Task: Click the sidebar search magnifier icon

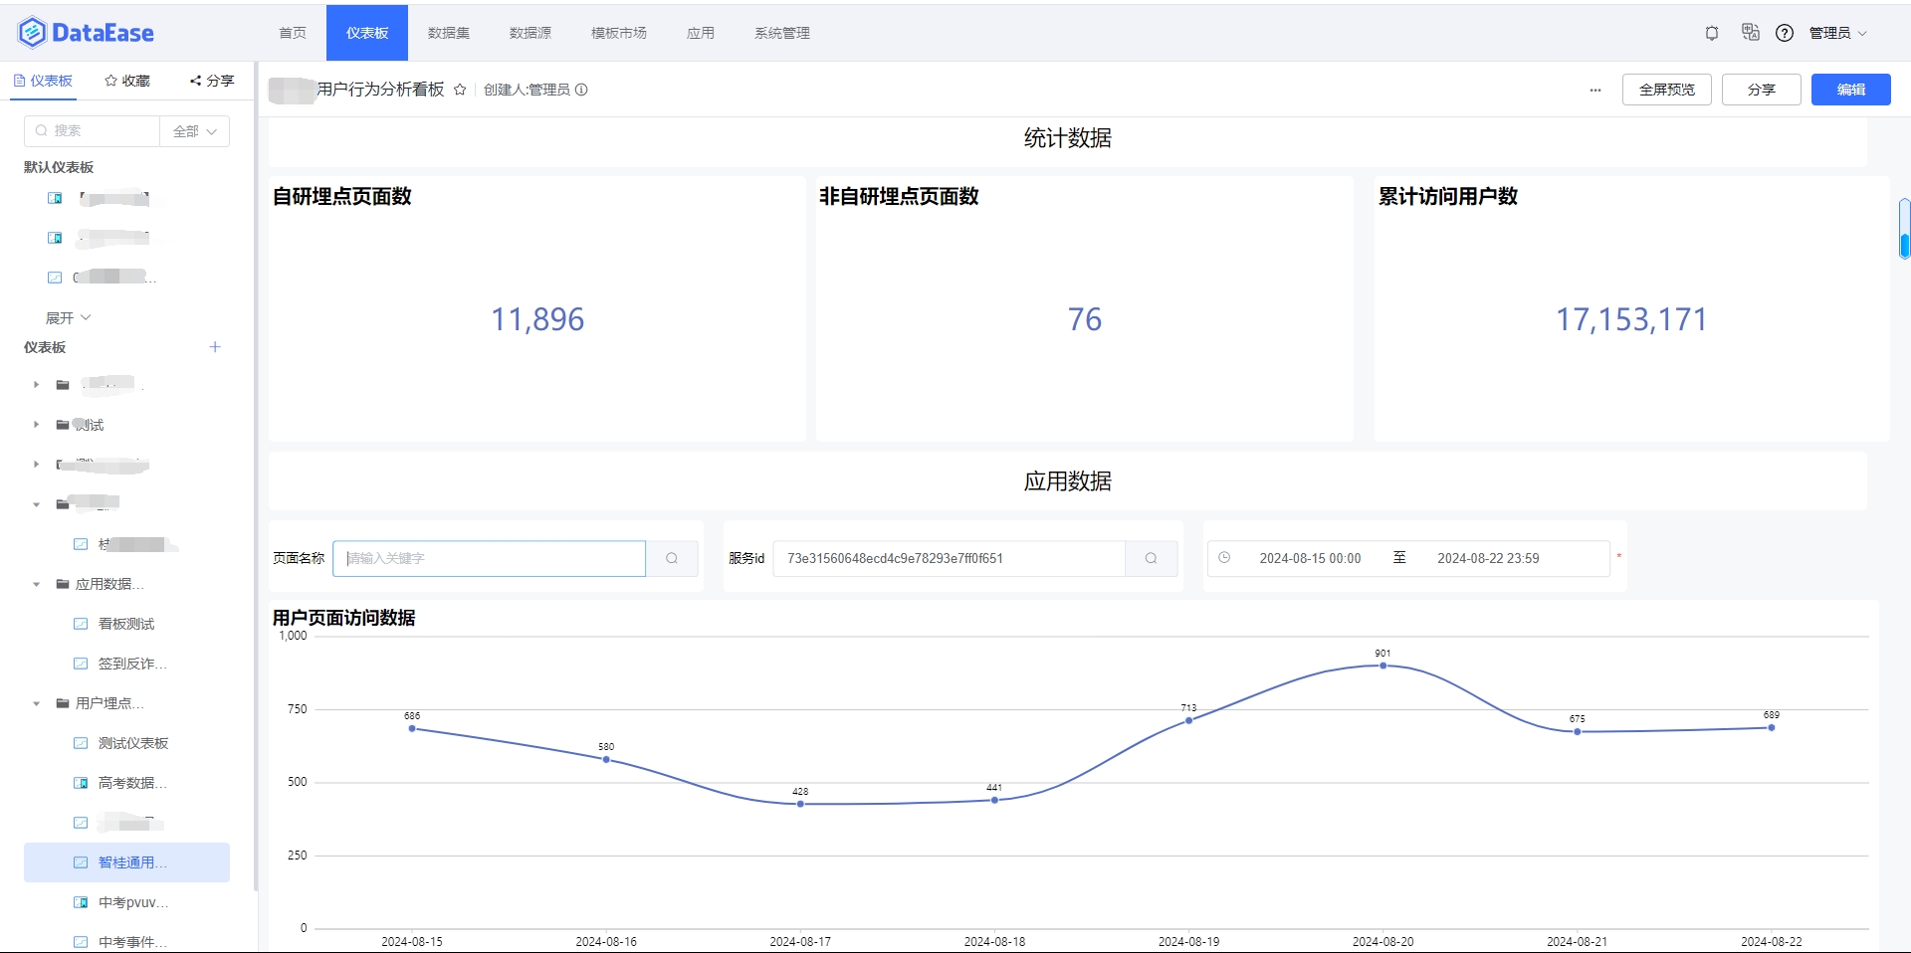Action: tap(41, 130)
